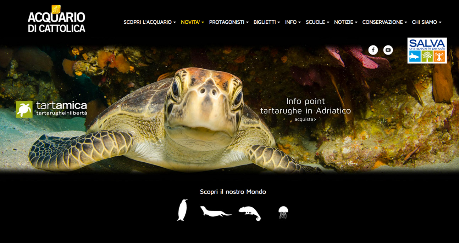Open the Chi Siamo menu
Viewport: 459px width, 243px height.
coord(427,22)
